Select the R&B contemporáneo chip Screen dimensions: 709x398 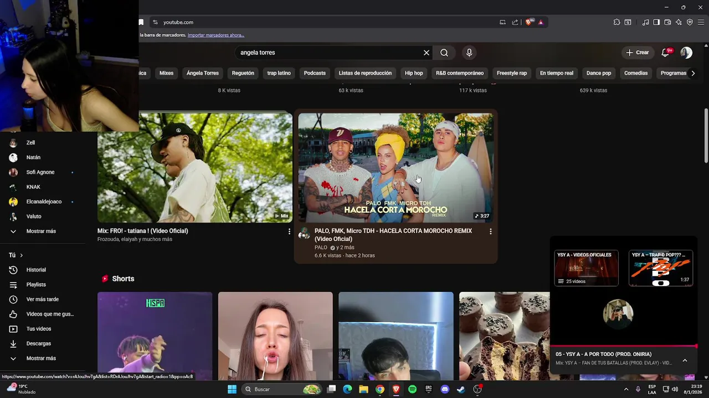[x=460, y=73]
